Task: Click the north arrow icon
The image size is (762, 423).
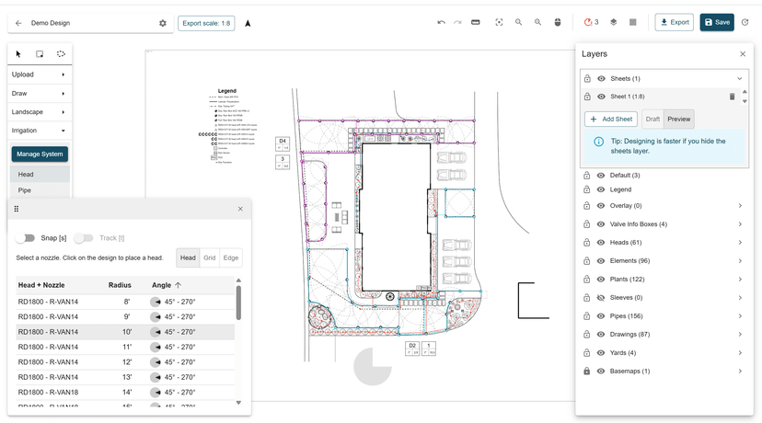Action: coord(248,23)
